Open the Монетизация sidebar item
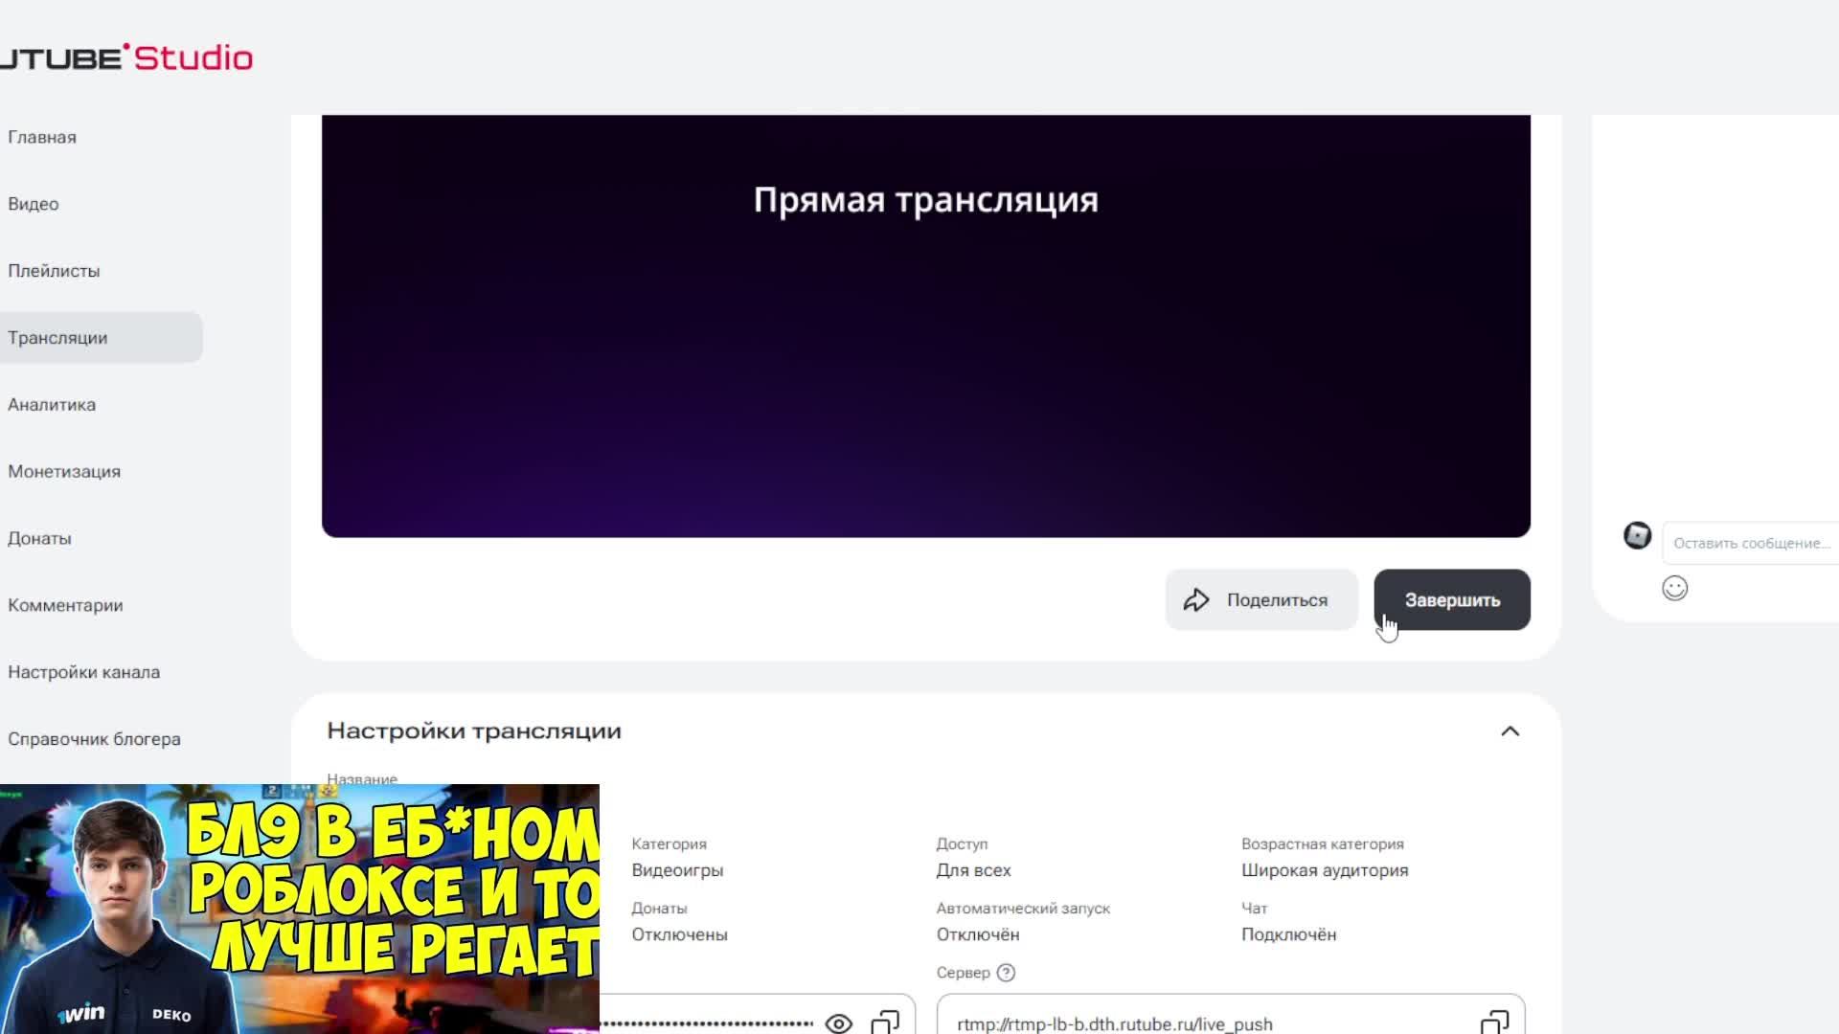 (63, 471)
